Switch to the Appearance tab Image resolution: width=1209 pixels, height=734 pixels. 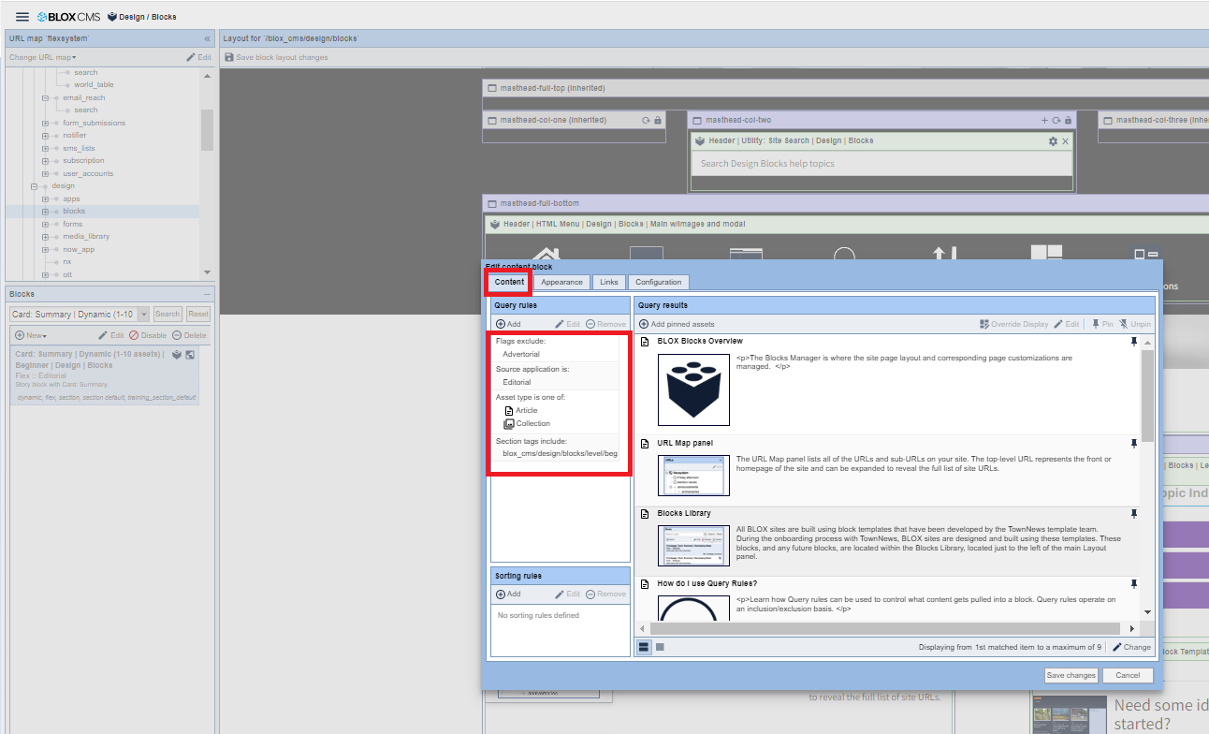pyautogui.click(x=561, y=281)
